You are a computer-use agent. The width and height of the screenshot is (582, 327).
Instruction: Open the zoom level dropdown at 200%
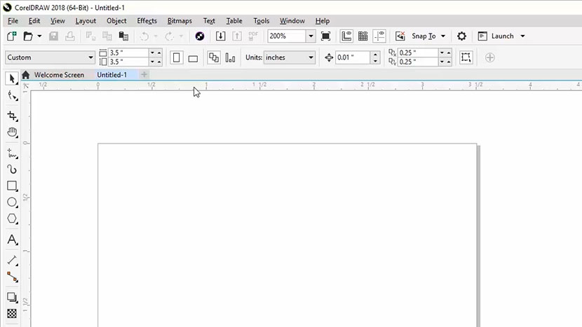(311, 36)
